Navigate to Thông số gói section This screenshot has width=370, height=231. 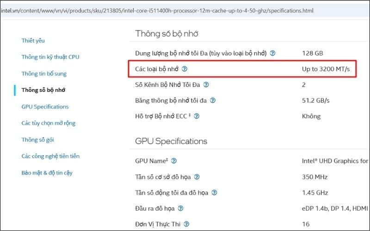(41, 140)
